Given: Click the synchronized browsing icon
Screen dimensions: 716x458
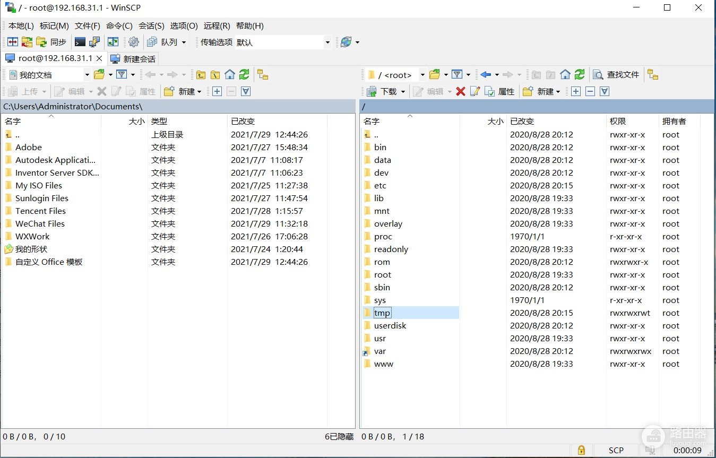Looking at the screenshot, I should (x=113, y=42).
